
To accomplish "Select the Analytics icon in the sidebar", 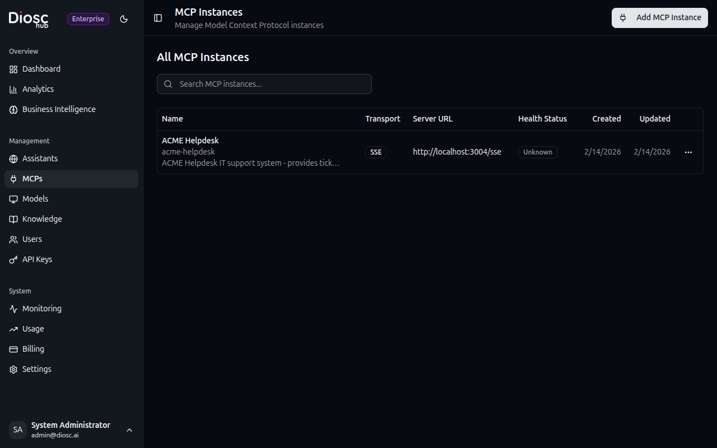I will coord(13,88).
